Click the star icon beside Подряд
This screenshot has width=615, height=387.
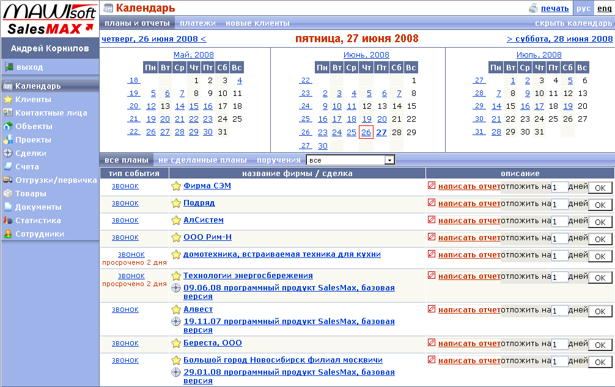point(176,203)
